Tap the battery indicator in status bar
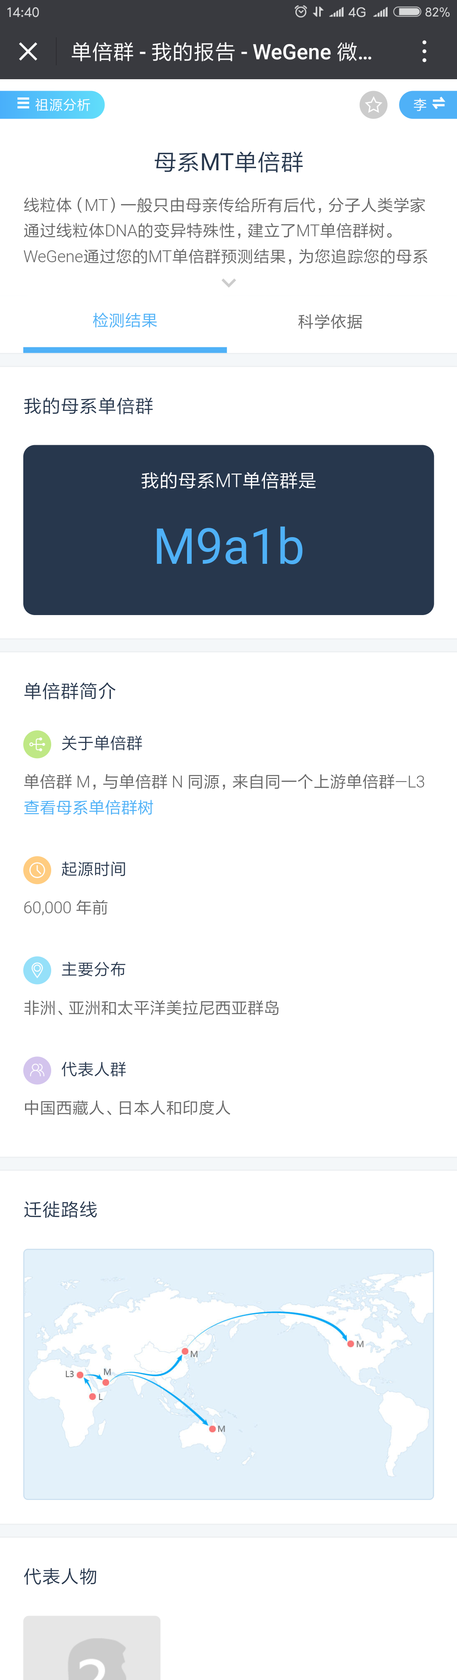 [x=407, y=12]
